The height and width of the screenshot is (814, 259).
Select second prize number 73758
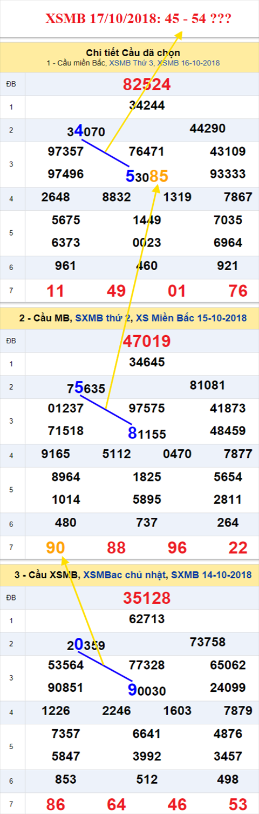pyautogui.click(x=208, y=642)
